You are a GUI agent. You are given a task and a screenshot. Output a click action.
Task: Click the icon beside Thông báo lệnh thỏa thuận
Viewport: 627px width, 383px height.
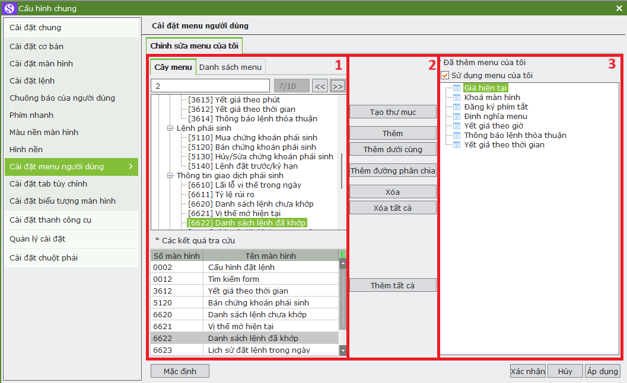457,136
